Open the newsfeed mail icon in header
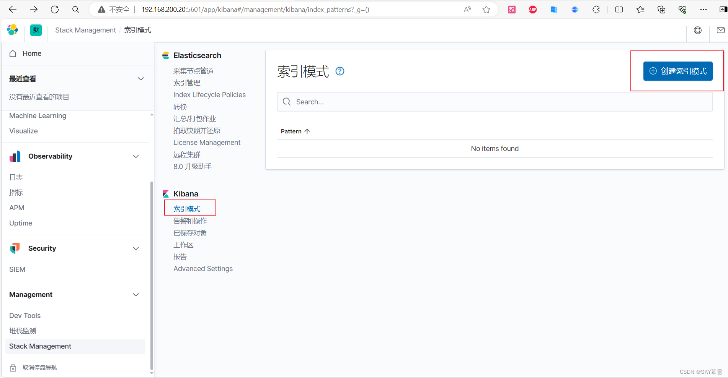This screenshot has width=728, height=378. [721, 30]
